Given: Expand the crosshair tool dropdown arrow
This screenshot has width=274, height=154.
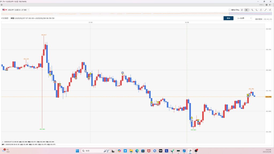Looking at the screenshot, I should click(x=249, y=10).
